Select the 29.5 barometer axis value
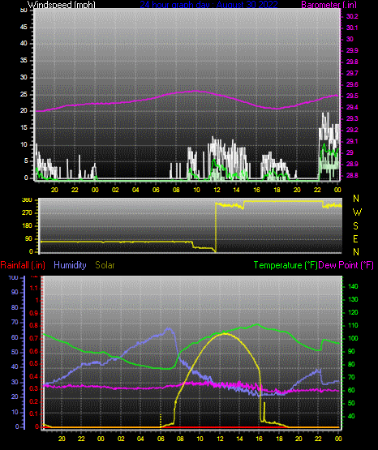 [x=352, y=96]
